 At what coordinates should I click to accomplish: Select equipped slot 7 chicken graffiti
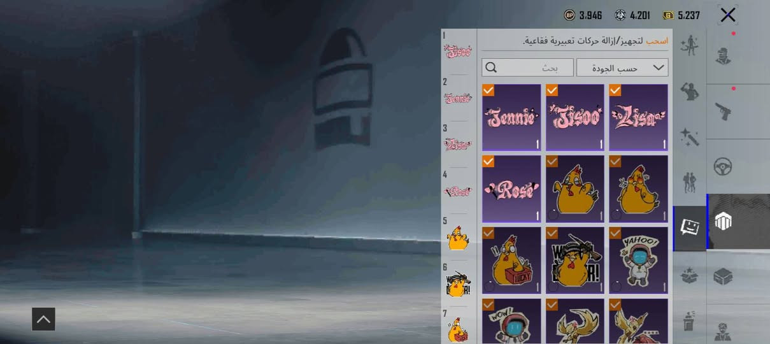tap(458, 330)
